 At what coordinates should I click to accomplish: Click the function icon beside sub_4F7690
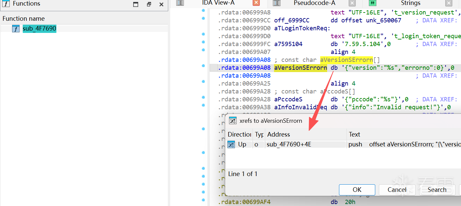point(16,29)
